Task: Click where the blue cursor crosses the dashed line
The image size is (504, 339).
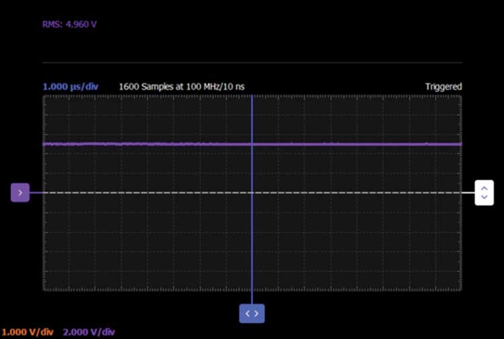Action: (x=252, y=193)
